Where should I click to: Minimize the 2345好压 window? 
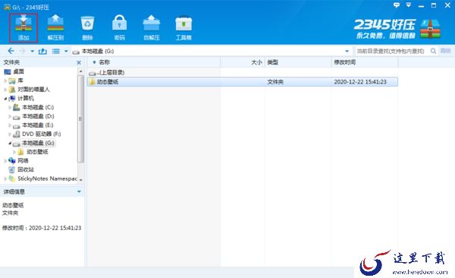(x=421, y=5)
